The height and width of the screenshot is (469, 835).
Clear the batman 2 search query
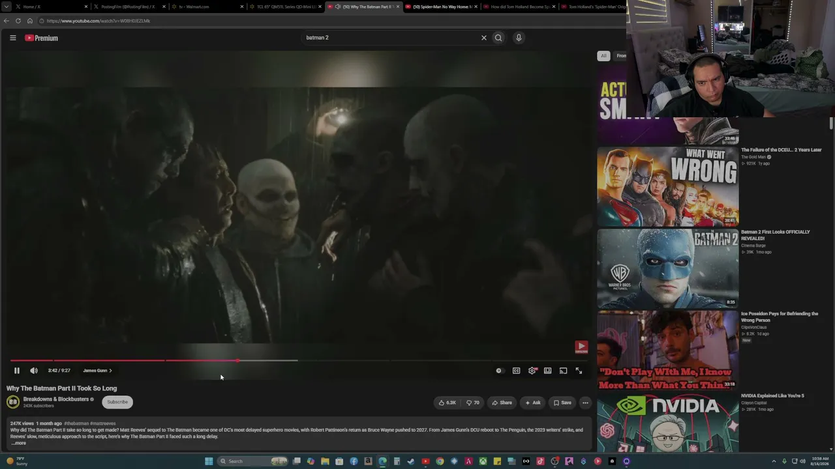[484, 38]
